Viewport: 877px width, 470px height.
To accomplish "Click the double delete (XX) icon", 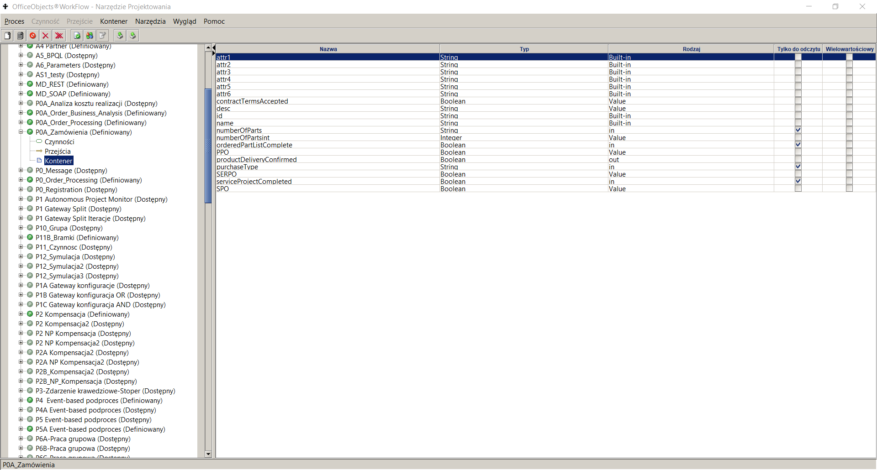I will 59,35.
